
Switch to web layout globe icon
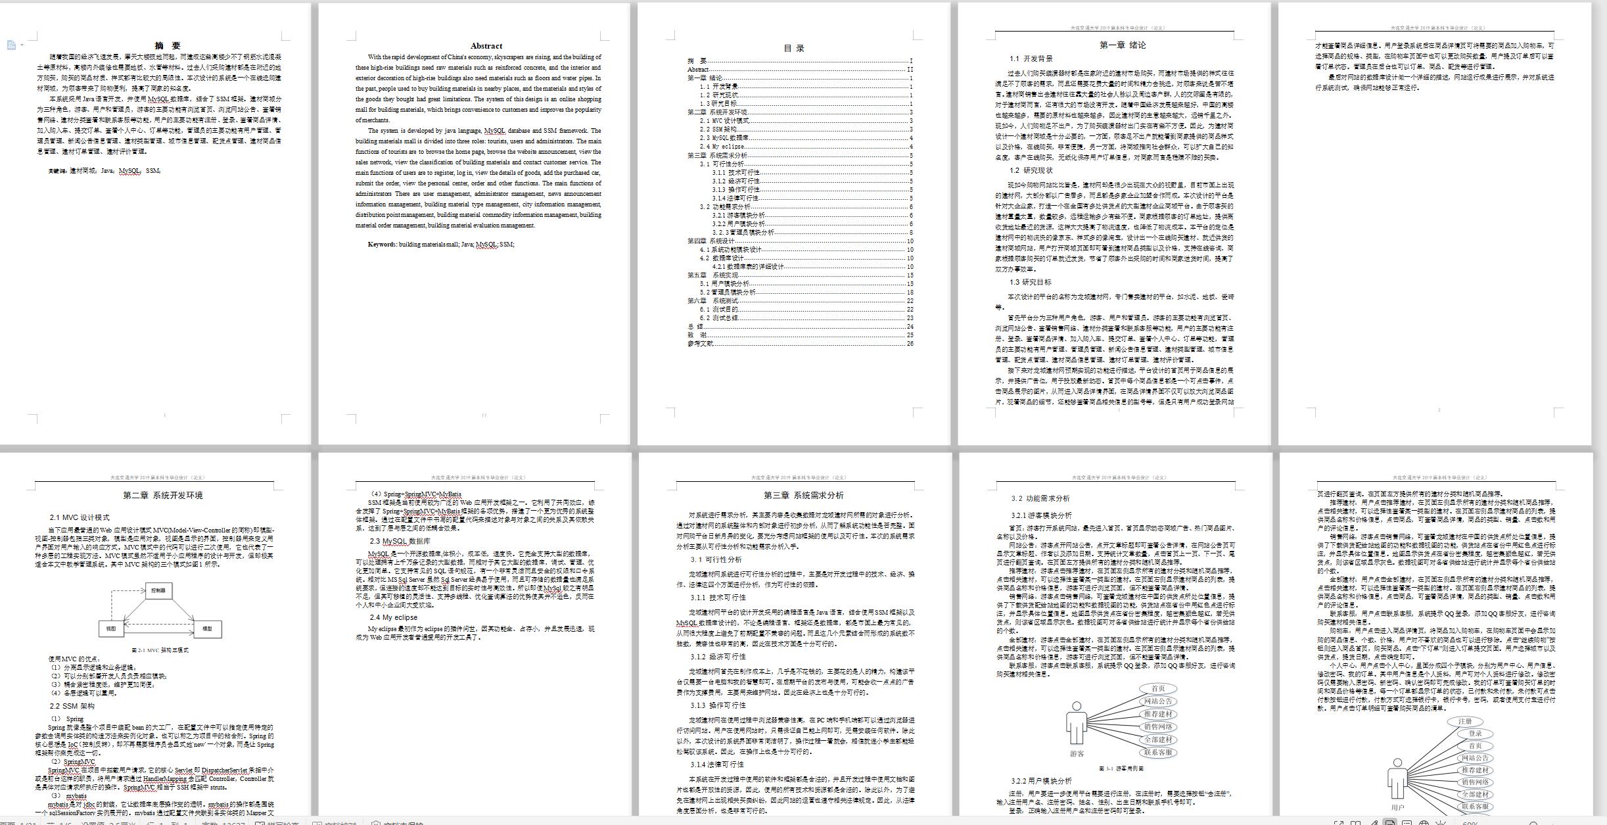(1424, 824)
